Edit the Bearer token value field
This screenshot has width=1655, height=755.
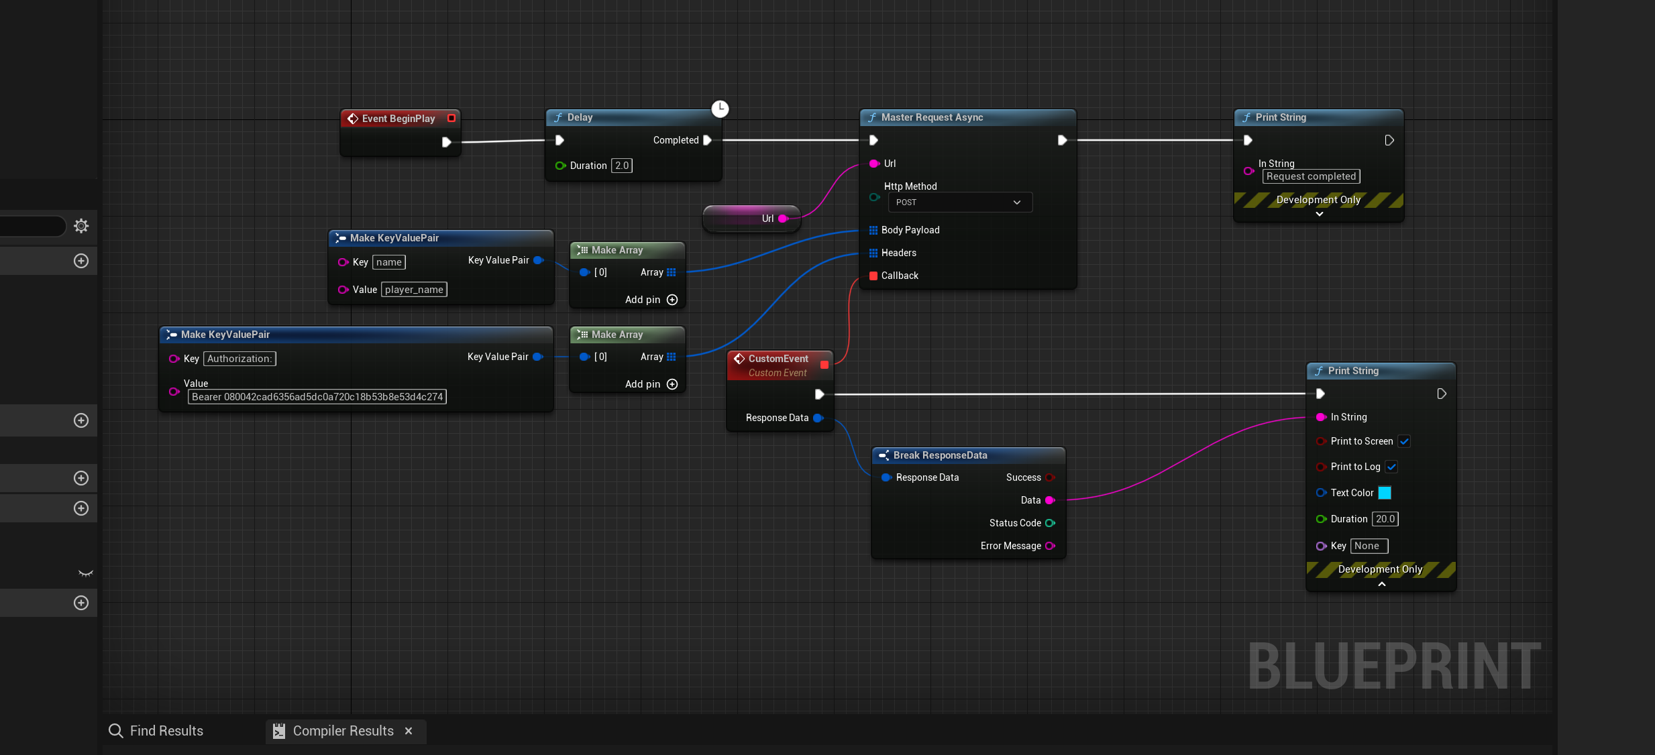(x=317, y=397)
